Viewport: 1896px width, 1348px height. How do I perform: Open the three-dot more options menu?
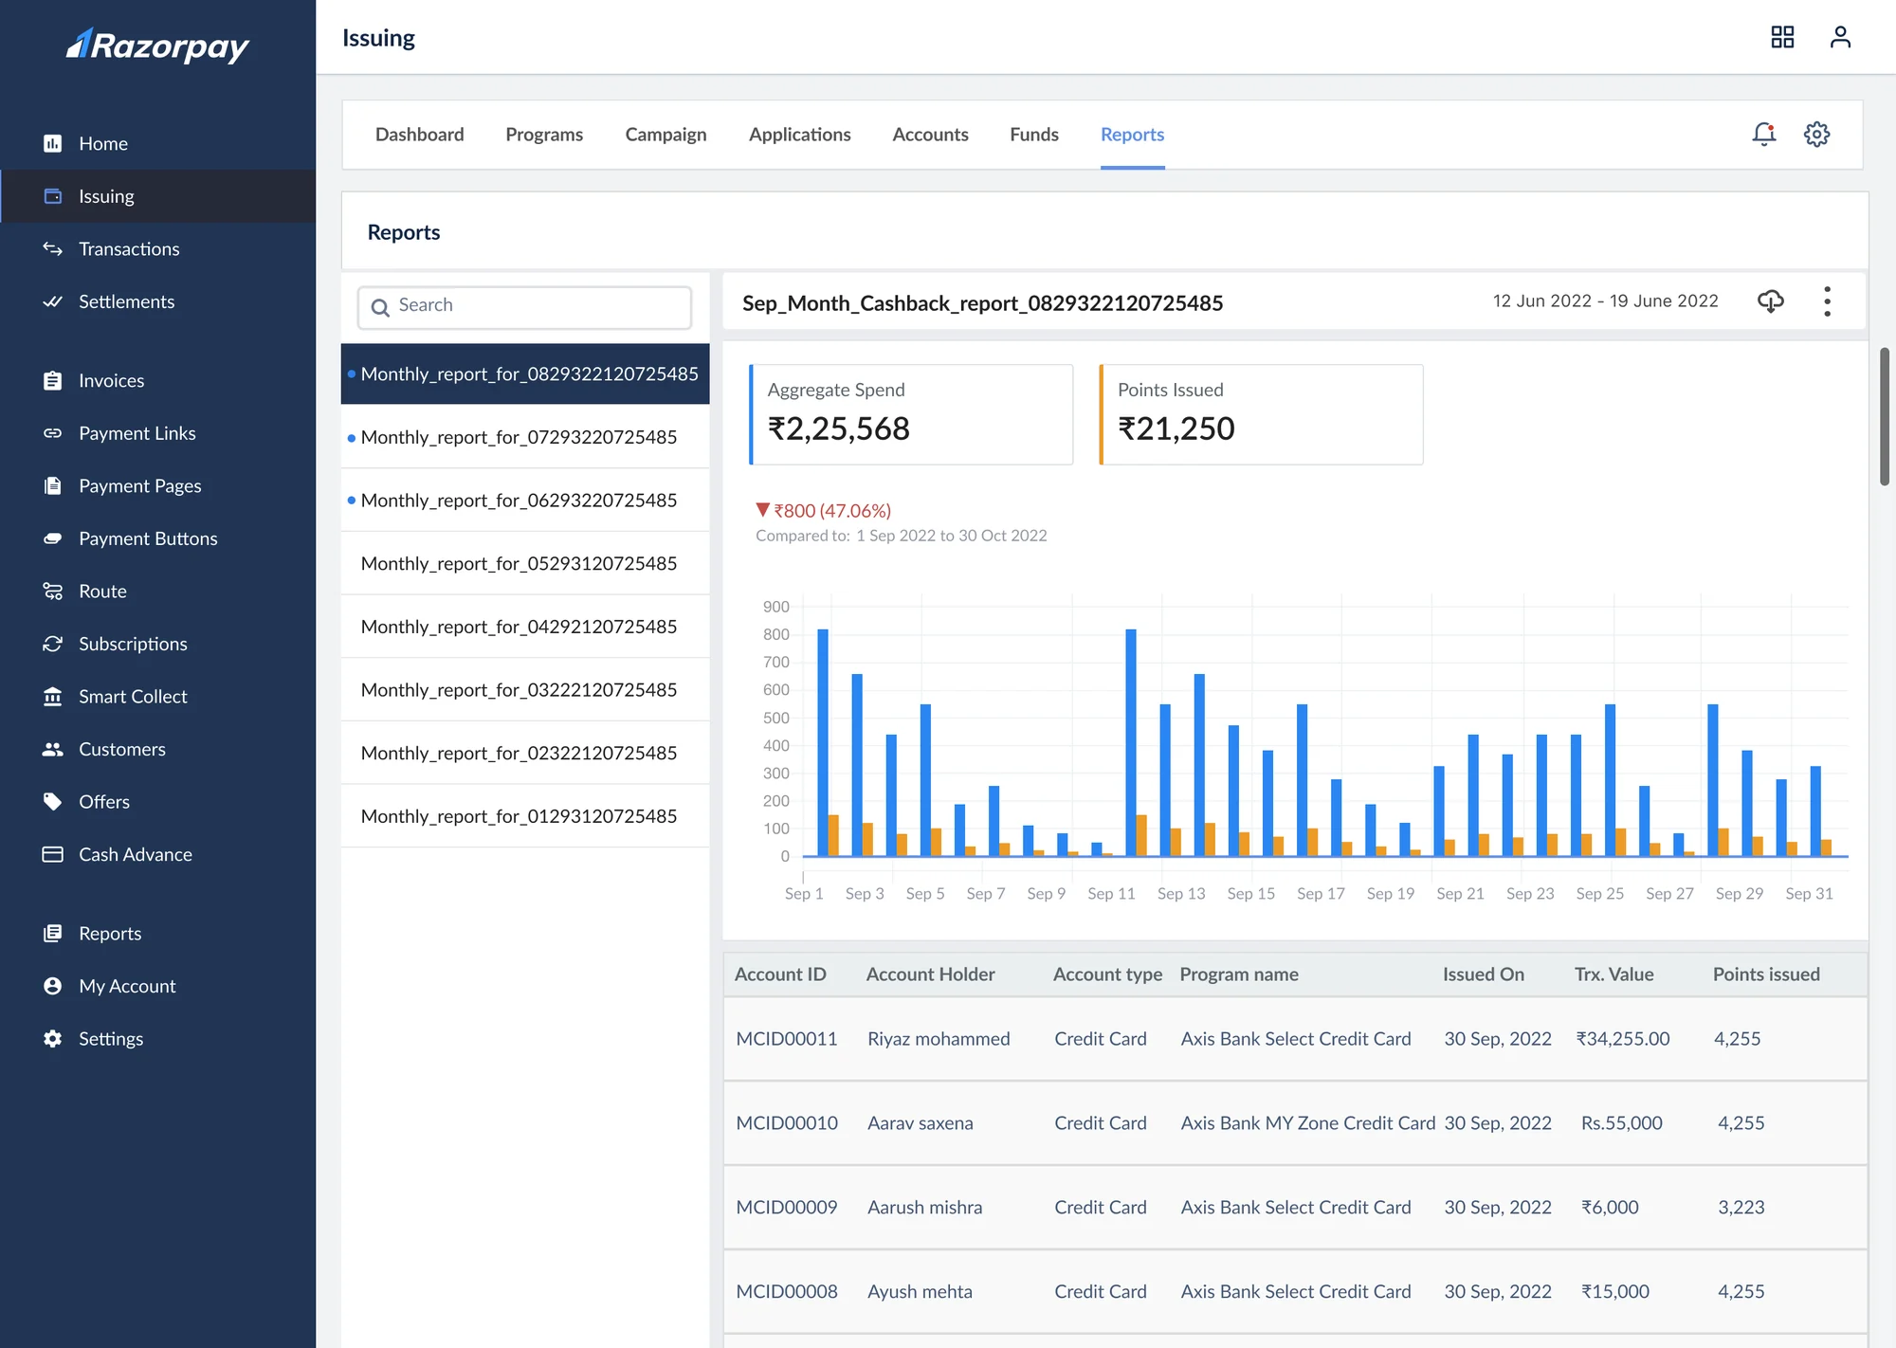coord(1827,301)
